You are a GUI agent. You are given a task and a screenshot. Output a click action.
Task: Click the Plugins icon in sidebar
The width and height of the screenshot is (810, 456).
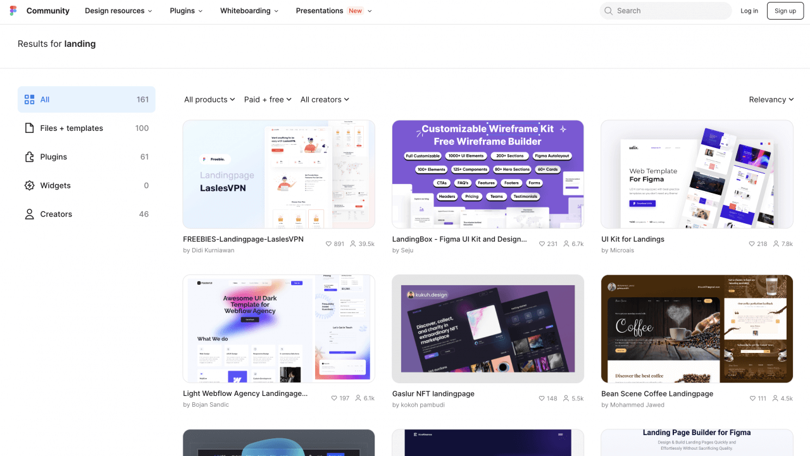coord(29,157)
